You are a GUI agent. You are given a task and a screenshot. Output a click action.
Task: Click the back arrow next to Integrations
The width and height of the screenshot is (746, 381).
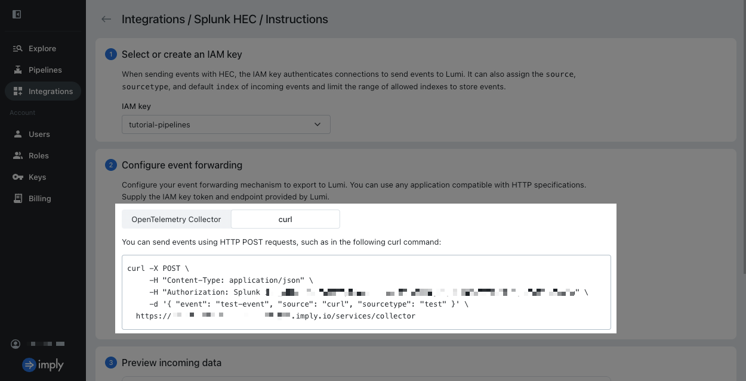click(x=106, y=19)
